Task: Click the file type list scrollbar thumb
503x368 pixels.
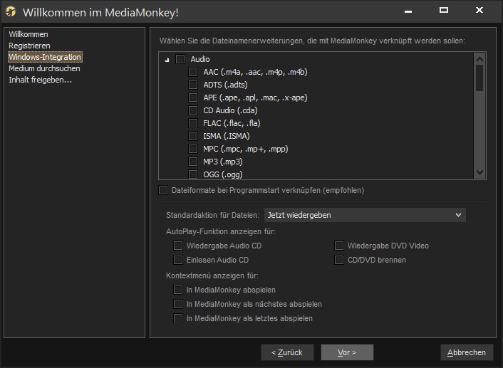Action: coord(479,78)
